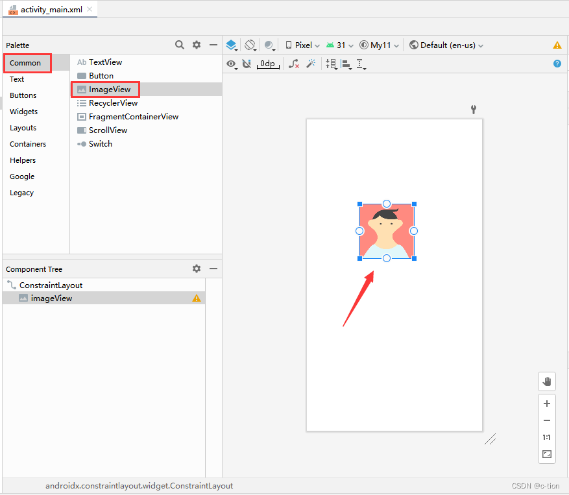Search the Palette with the magnifier icon
Image resolution: width=569 pixels, height=495 pixels.
click(x=179, y=45)
